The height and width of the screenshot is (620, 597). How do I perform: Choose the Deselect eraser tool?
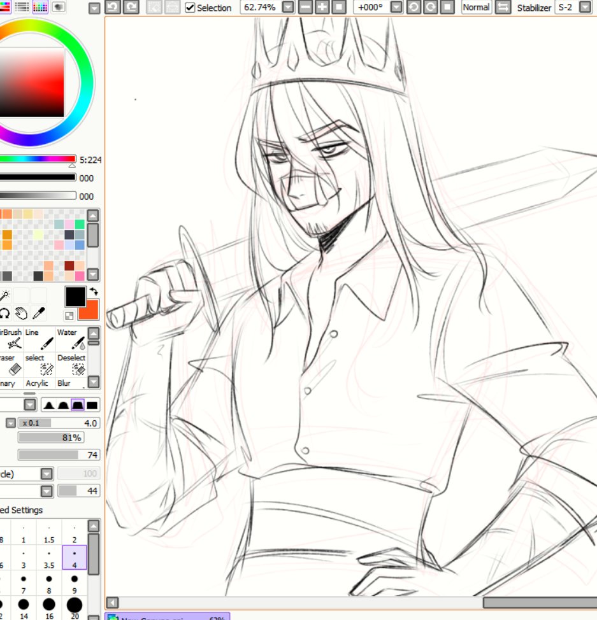[x=71, y=364]
